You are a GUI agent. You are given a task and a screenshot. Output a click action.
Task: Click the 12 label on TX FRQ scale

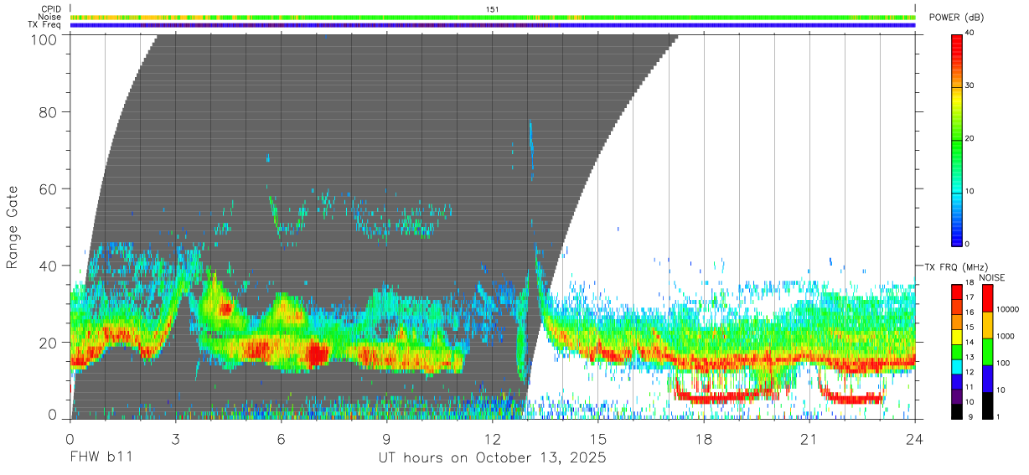pos(970,372)
